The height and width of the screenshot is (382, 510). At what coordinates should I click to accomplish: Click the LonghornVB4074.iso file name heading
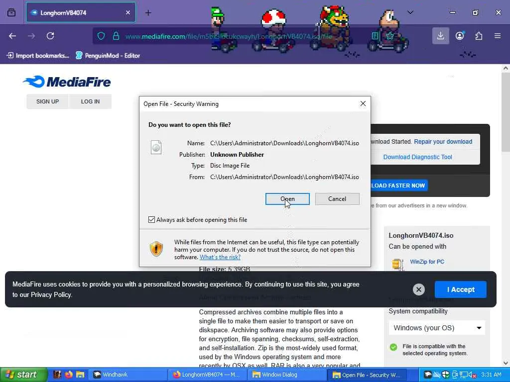coord(421,235)
